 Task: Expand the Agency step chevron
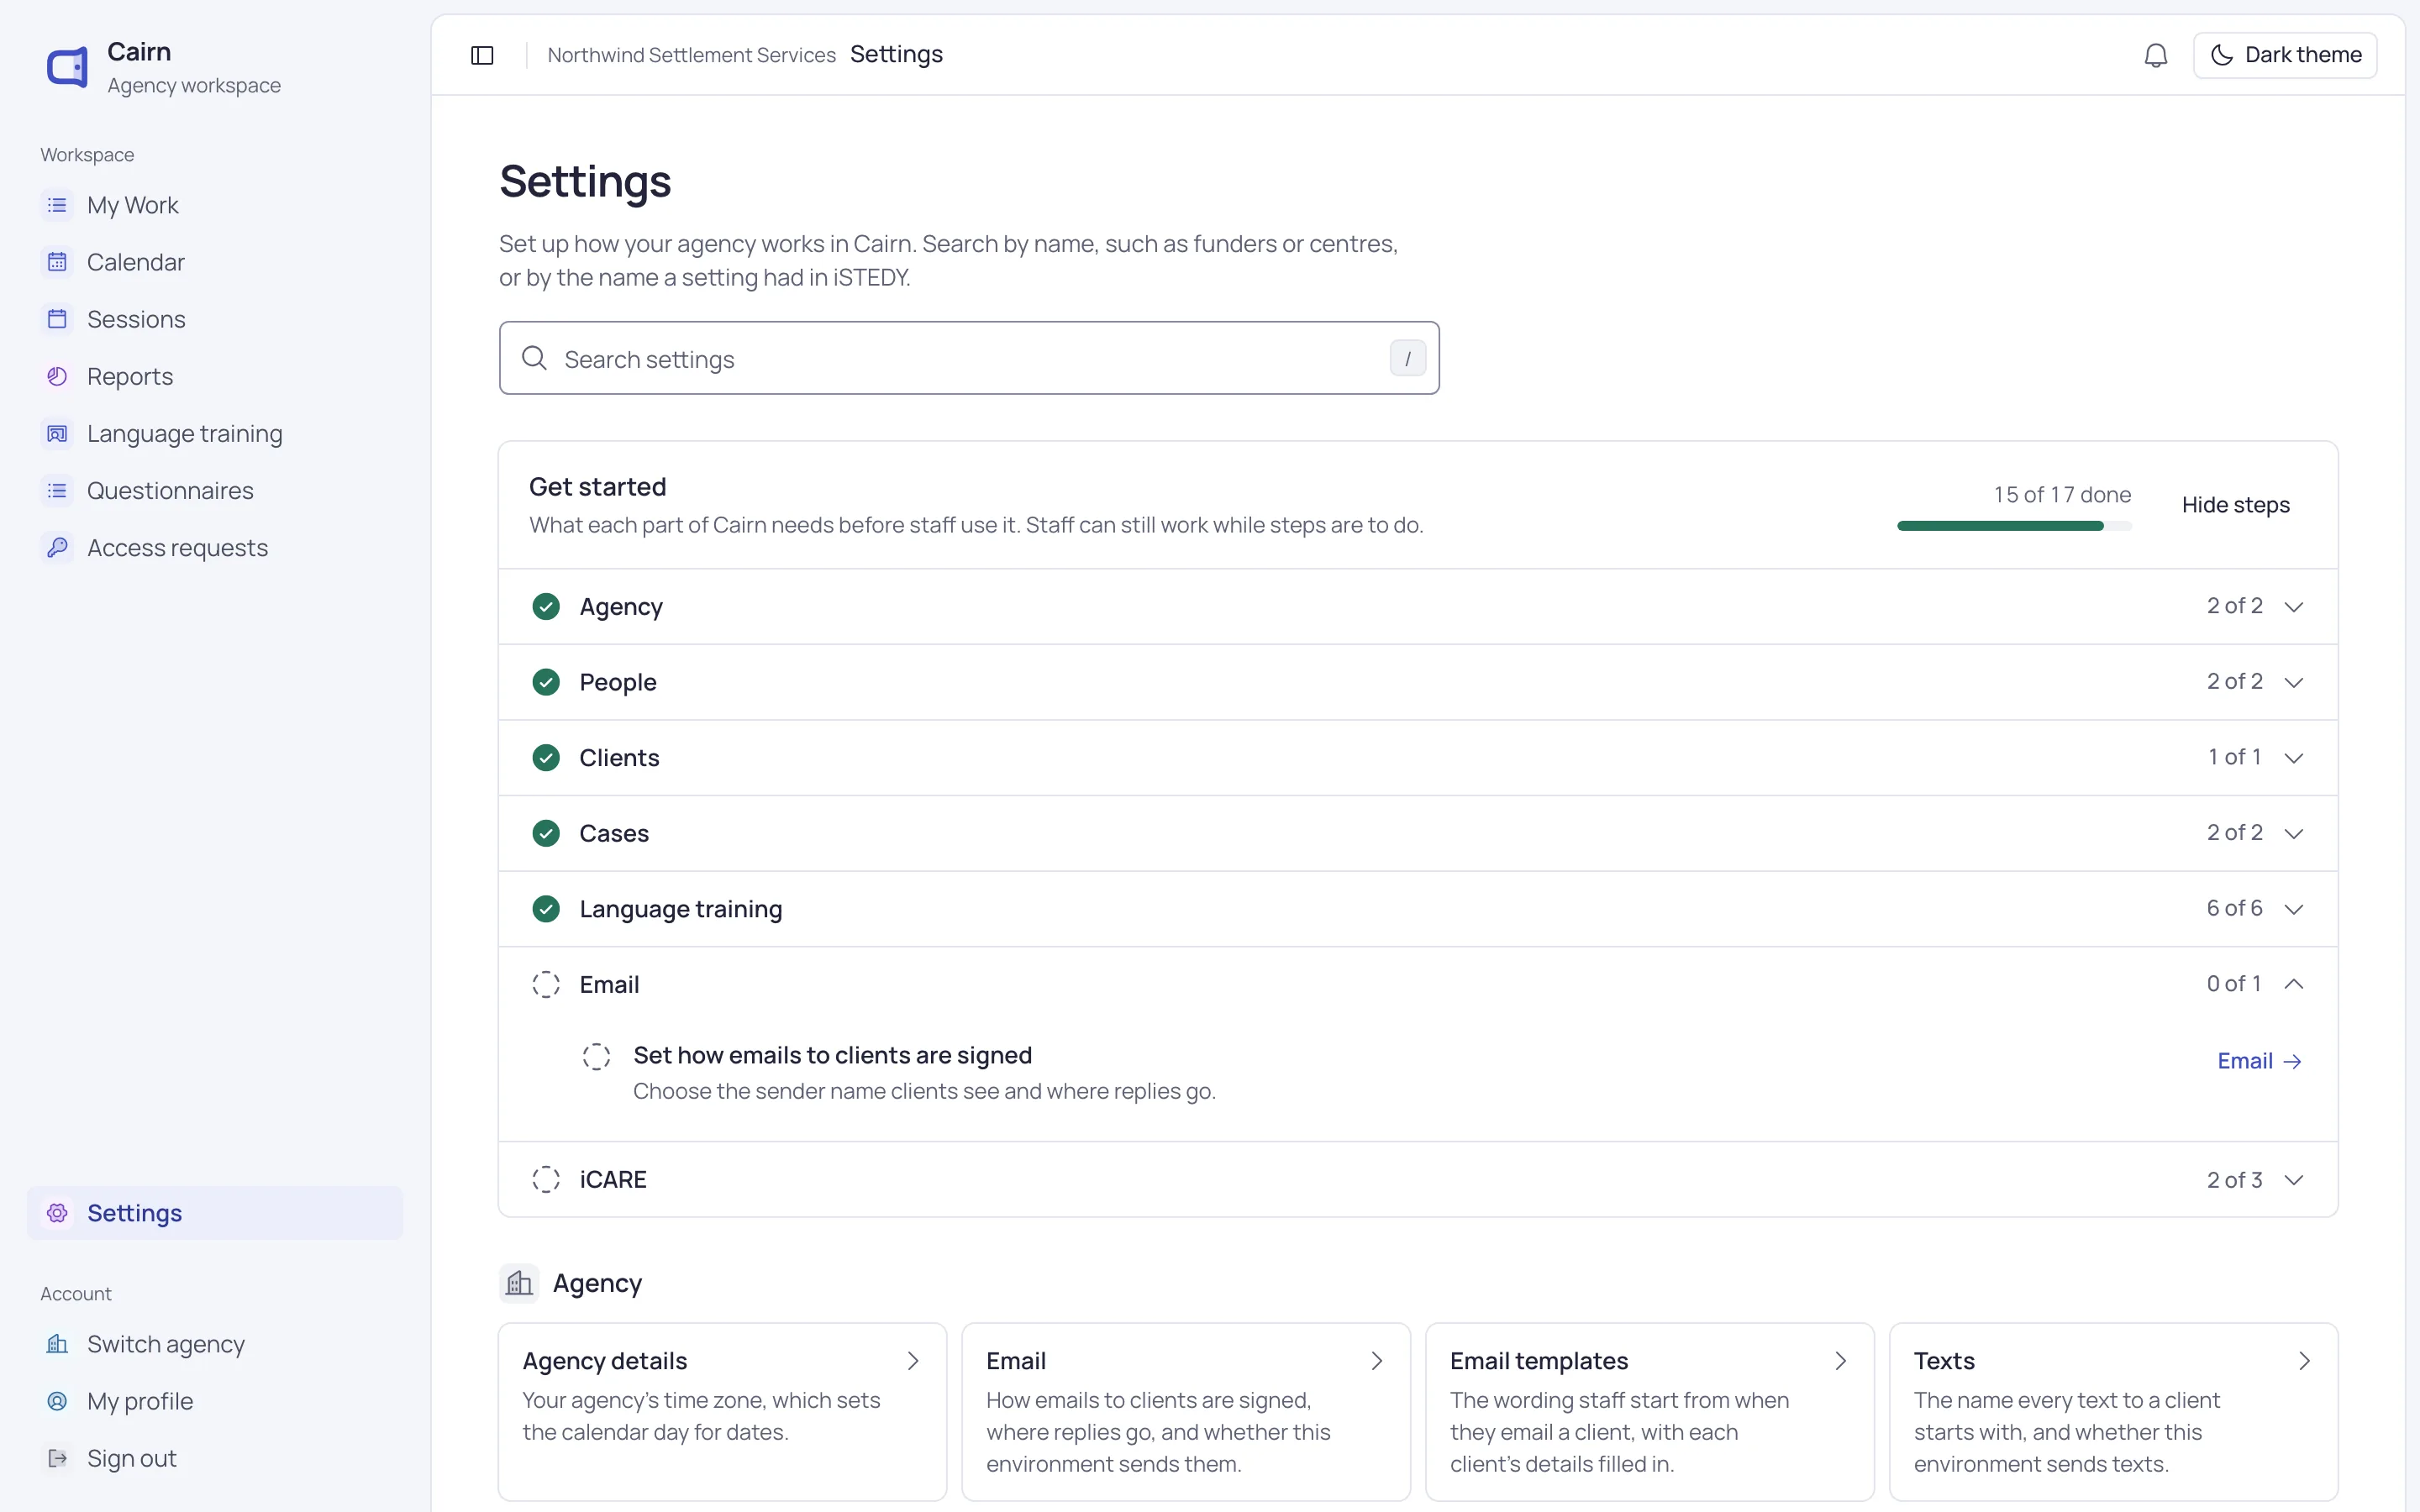click(2294, 607)
